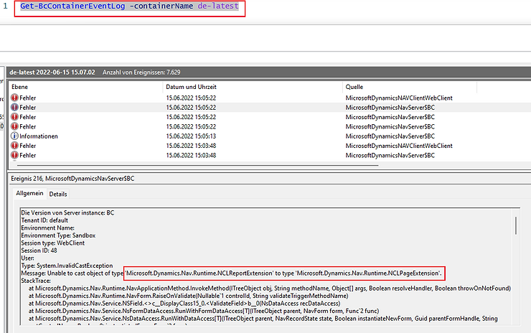Click error icon of 15:03:48 WebClient event

(x=14, y=145)
